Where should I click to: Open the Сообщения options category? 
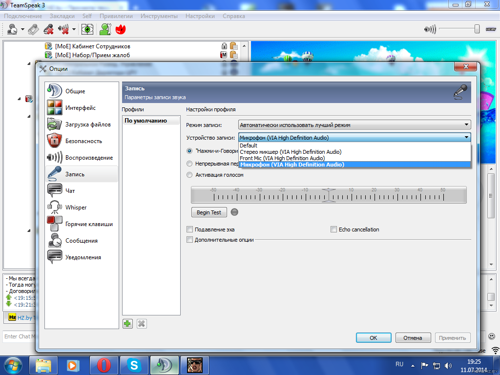coord(82,240)
